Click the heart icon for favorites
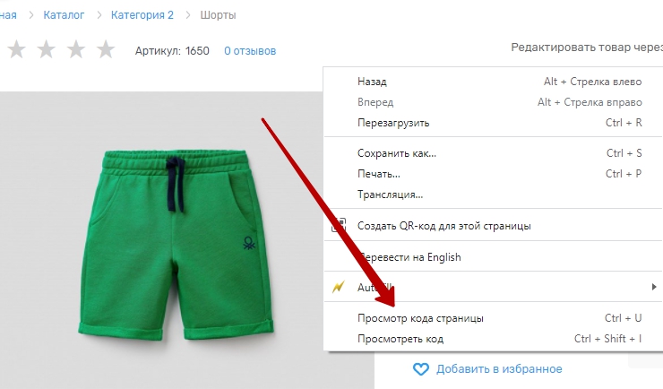The width and height of the screenshot is (663, 389). tap(421, 368)
